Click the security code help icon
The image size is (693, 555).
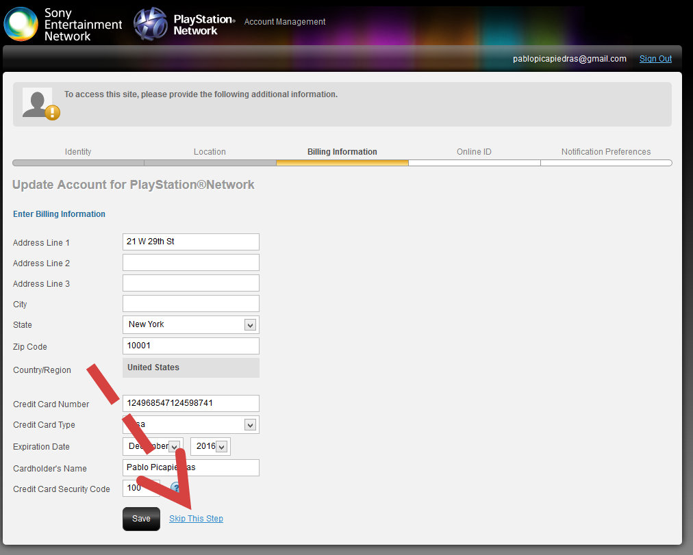(x=175, y=489)
